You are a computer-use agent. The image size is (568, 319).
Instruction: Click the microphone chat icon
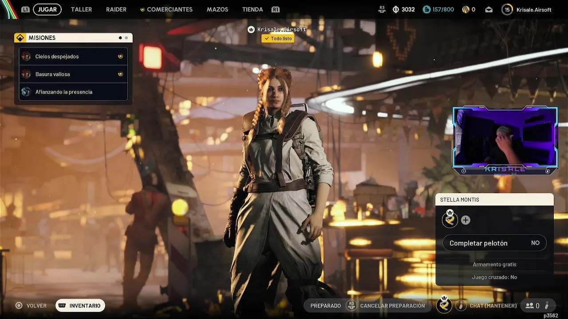(461, 305)
